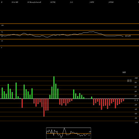Click the -20 label on MR axis
The width and height of the screenshot is (139, 139).
(136, 105)
